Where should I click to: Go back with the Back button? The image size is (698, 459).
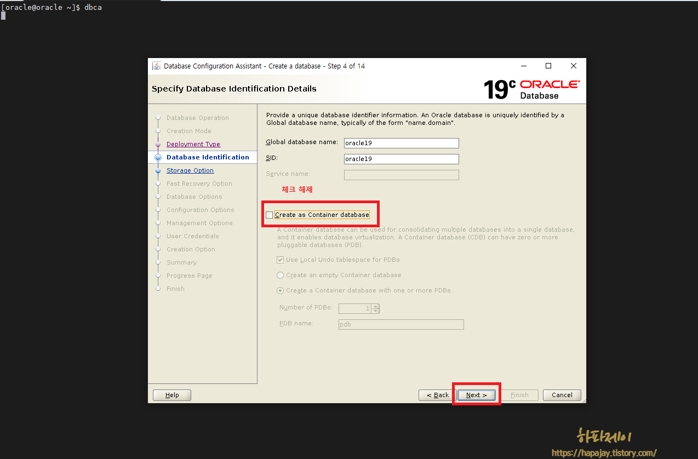[437, 395]
